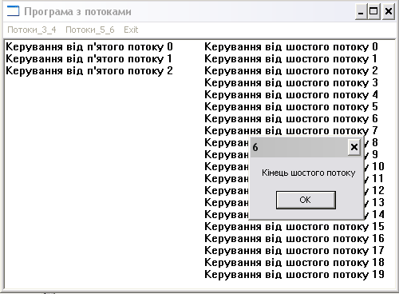
Task: Select line Керування від шостого потоку 19
Action: [x=294, y=275]
